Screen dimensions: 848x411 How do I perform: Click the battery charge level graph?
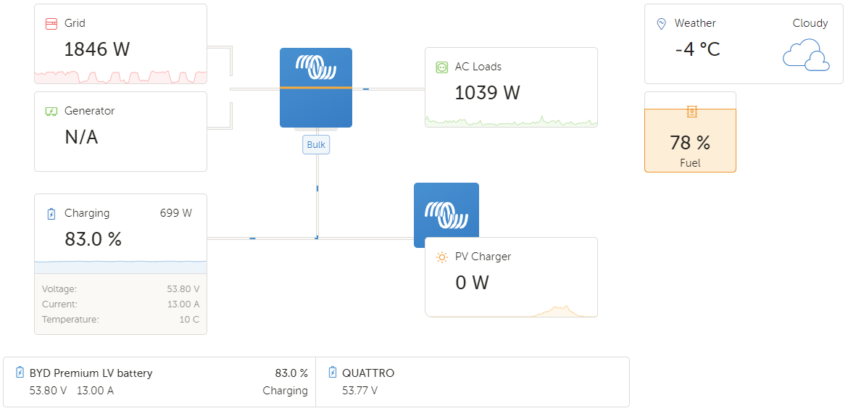point(120,267)
